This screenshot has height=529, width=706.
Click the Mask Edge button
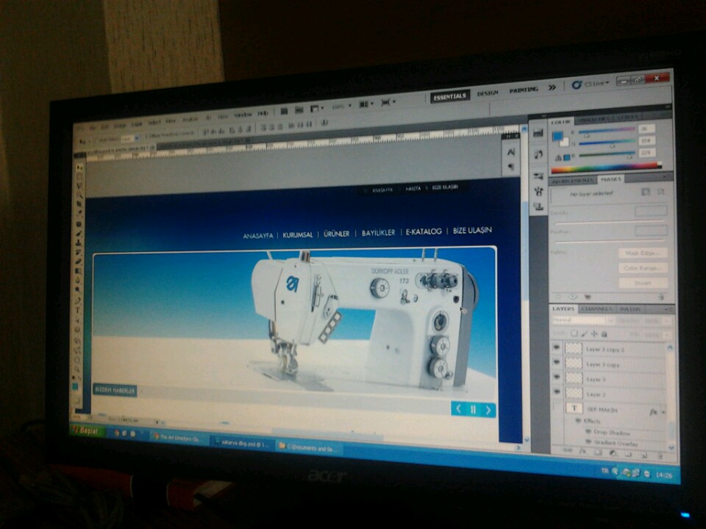tap(643, 253)
